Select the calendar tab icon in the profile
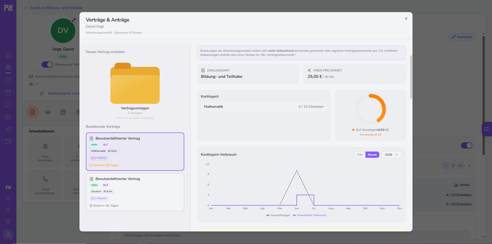The height and width of the screenshot is (244, 492). coord(63,112)
